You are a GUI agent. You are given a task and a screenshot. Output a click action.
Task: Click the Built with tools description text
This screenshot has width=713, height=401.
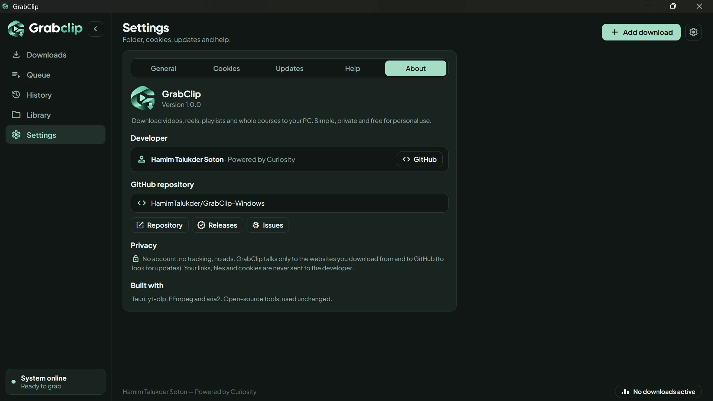point(232,299)
